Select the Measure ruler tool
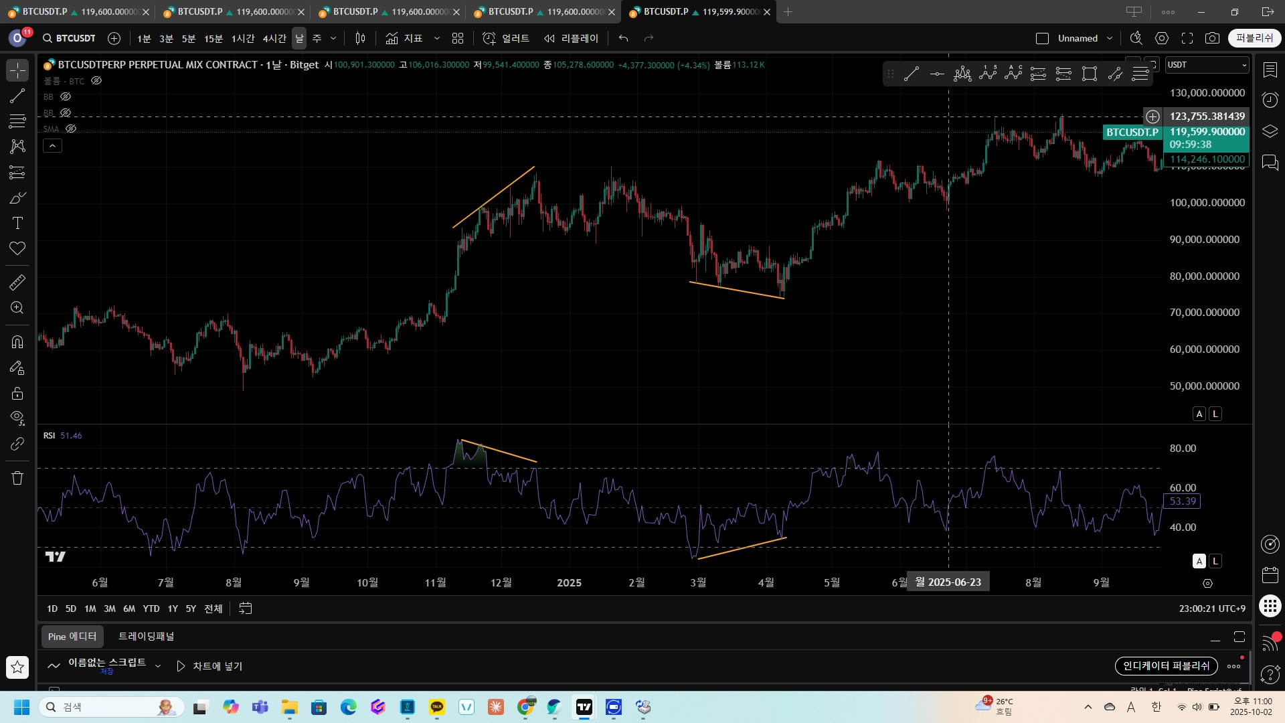Viewport: 1285px width, 723px height. [17, 283]
